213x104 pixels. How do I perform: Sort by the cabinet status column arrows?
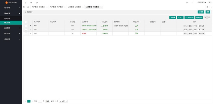(x=140, y=22)
